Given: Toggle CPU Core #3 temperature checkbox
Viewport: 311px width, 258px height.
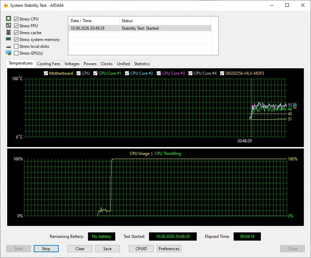Looking at the screenshot, I should (159, 73).
